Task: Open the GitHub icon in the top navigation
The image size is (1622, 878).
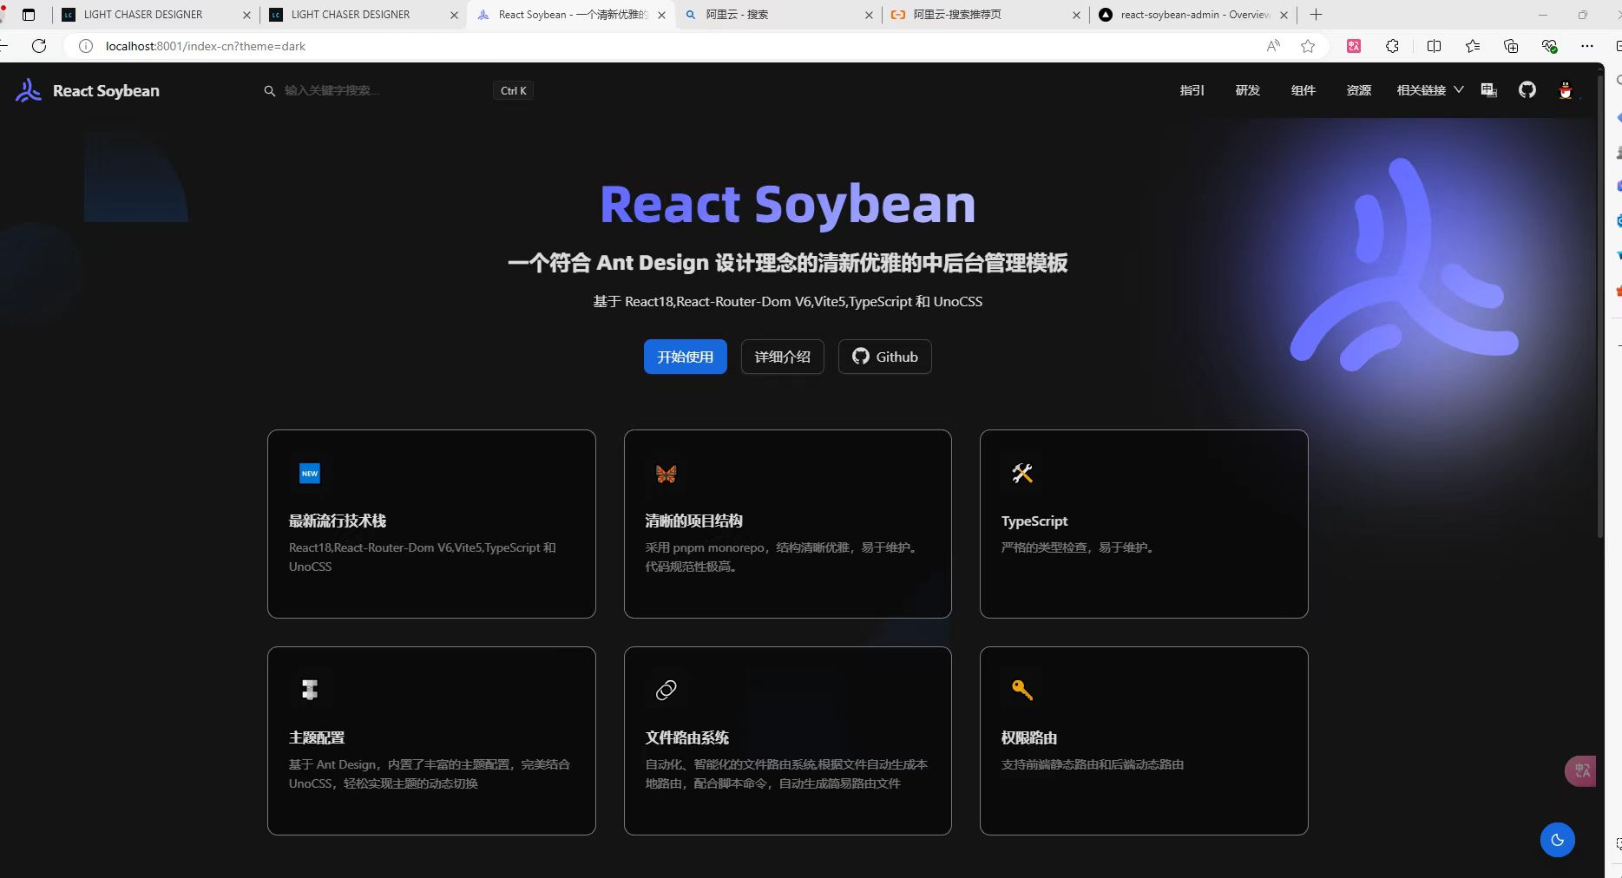Action: tap(1527, 89)
